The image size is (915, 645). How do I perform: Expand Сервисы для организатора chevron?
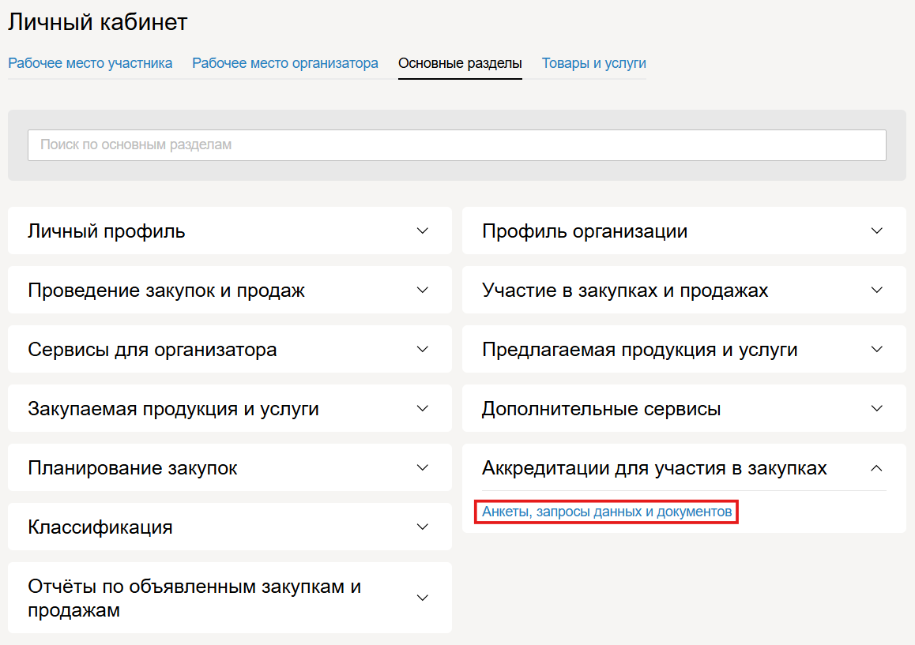[x=423, y=349]
